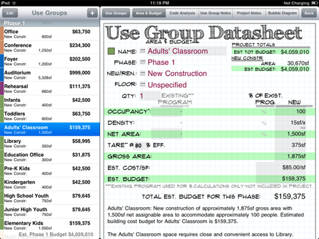The height and width of the screenshot is (239, 319).
Task: Tap the Wi-Fi icon in status bar
Action: point(15,3)
